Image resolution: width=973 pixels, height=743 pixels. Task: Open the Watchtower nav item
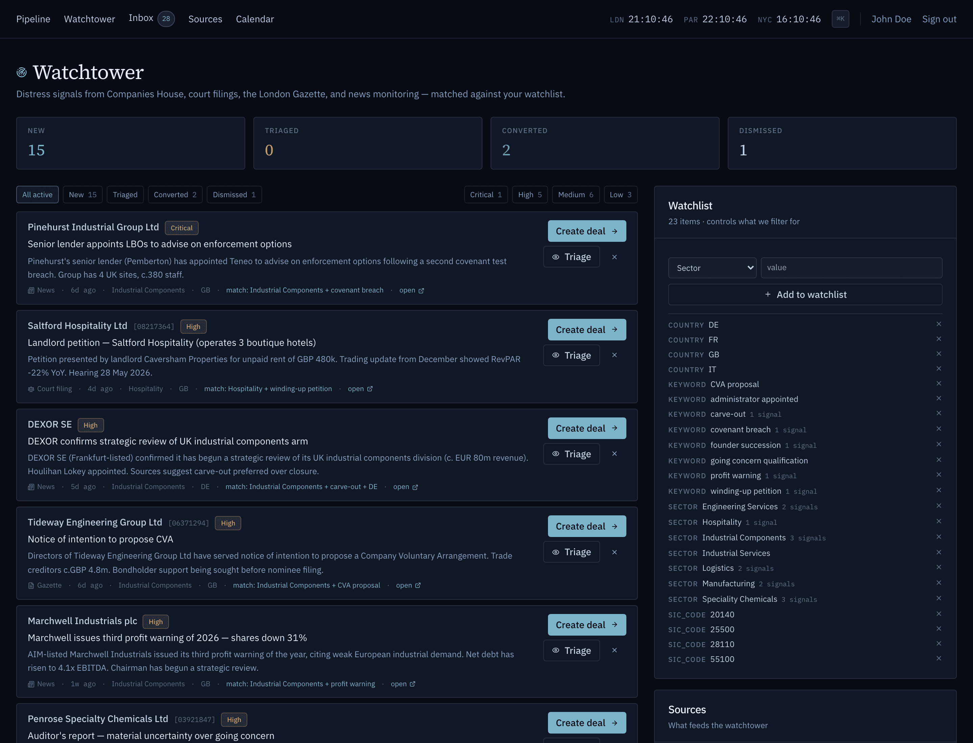tap(90, 19)
